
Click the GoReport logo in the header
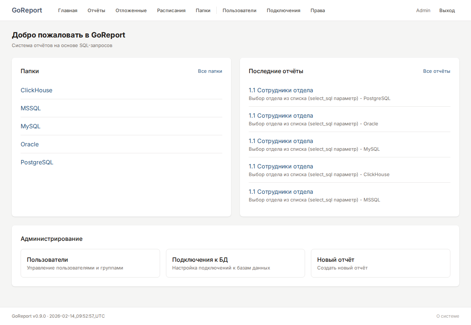coord(27,10)
